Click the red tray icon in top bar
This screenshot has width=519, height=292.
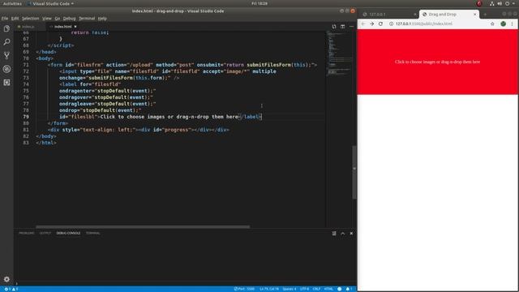479,3
